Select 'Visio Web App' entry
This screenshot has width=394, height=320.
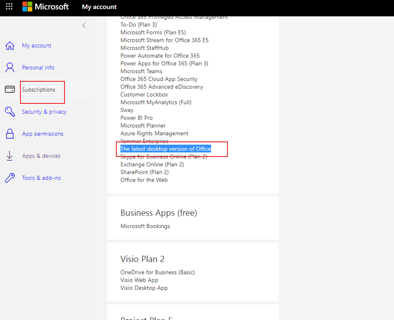(140, 280)
